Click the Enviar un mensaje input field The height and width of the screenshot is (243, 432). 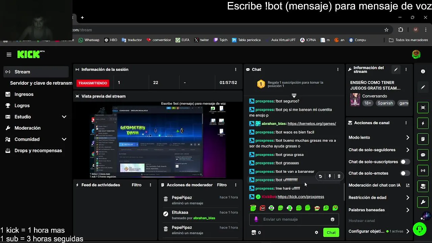(x=294, y=219)
